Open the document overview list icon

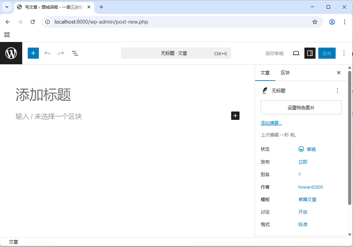[75, 53]
